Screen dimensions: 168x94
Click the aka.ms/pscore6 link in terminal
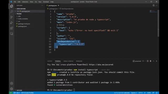[101, 64]
